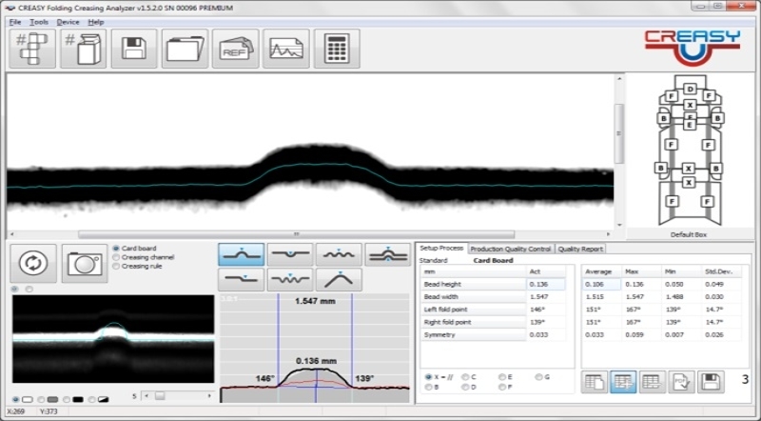Open the File menu
This screenshot has height=421, width=761.
click(x=15, y=22)
